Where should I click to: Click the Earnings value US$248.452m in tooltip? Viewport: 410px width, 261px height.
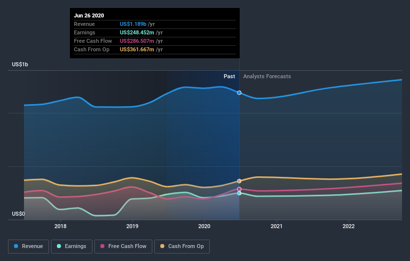(x=137, y=32)
